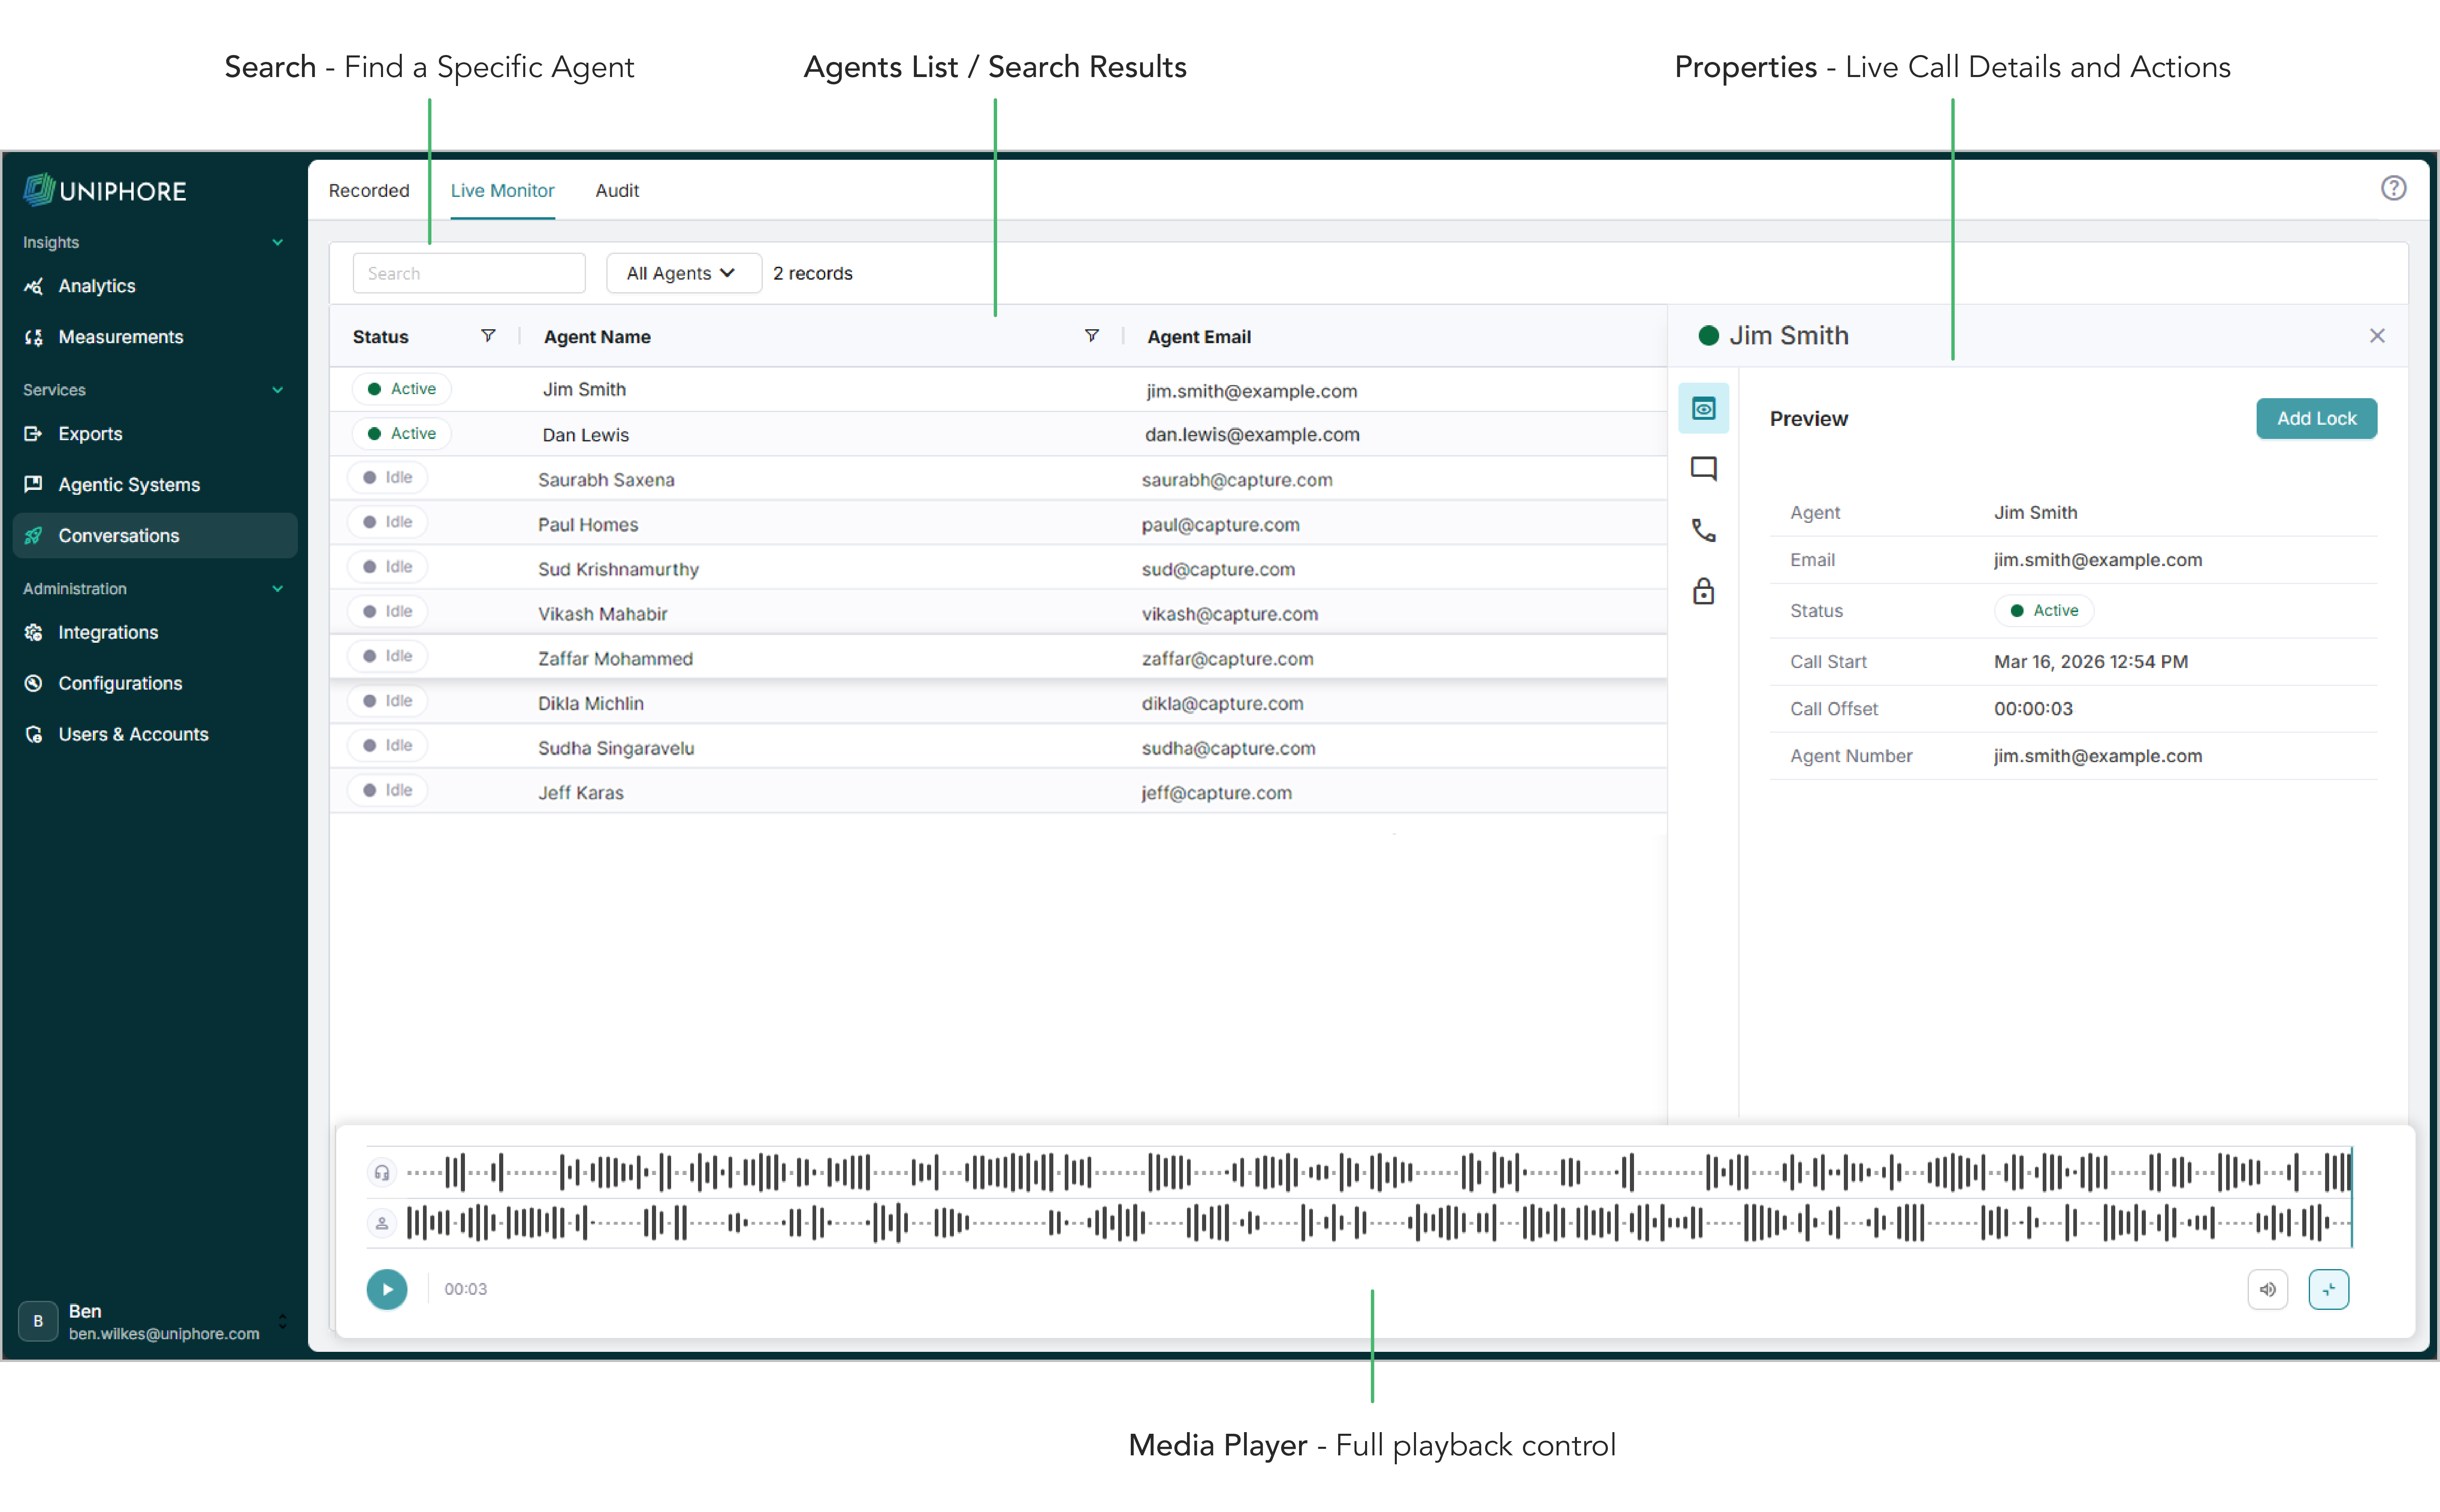This screenshot has width=2440, height=1512.
Task: Click the Idle badge for Jeff Karas
Action: pos(388,790)
